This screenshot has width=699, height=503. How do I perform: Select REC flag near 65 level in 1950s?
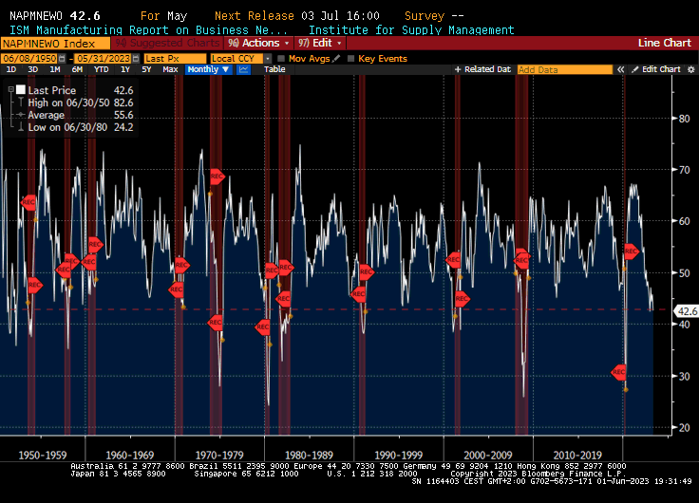pyautogui.click(x=28, y=202)
